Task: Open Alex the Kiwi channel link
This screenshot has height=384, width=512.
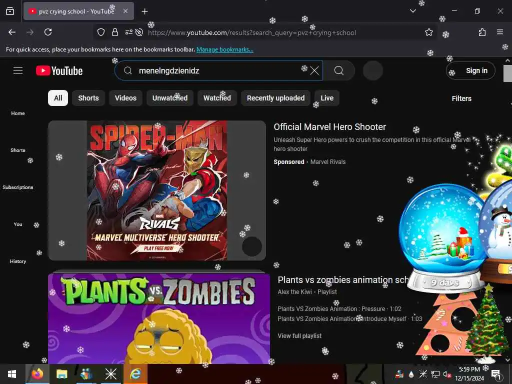Action: click(x=295, y=292)
